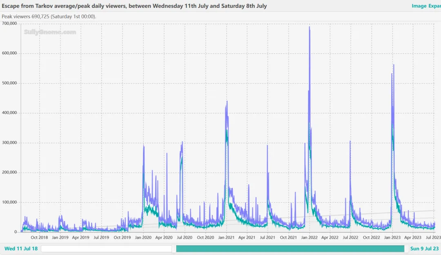The width and height of the screenshot is (441, 255).
Task: Click the right handle of date range slider
Action: tap(406, 249)
